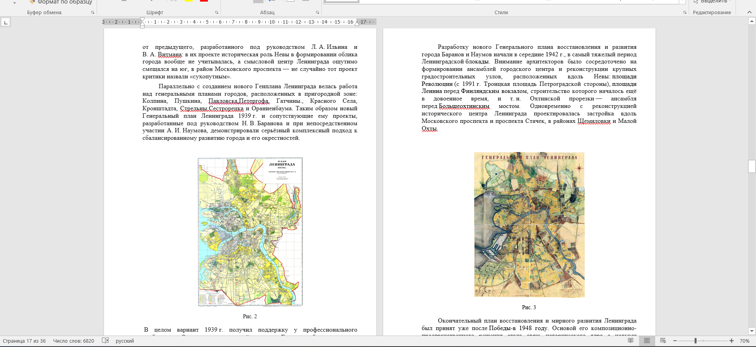Open the Styles (Стили) pane launcher

[685, 13]
